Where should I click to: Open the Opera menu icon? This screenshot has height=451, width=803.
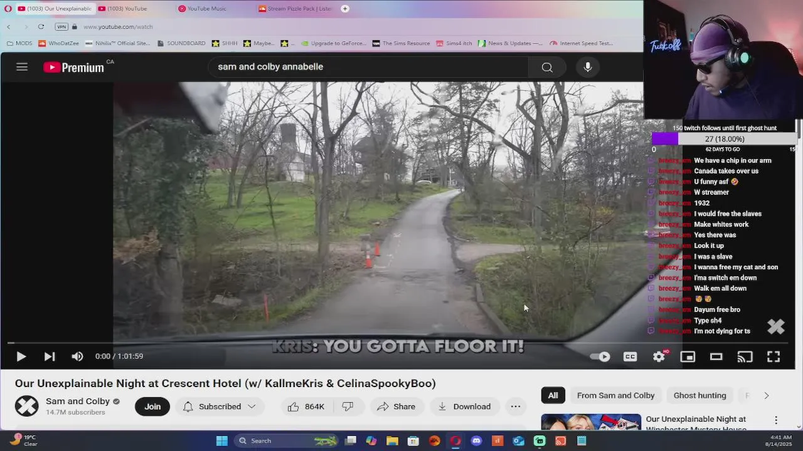coord(8,9)
